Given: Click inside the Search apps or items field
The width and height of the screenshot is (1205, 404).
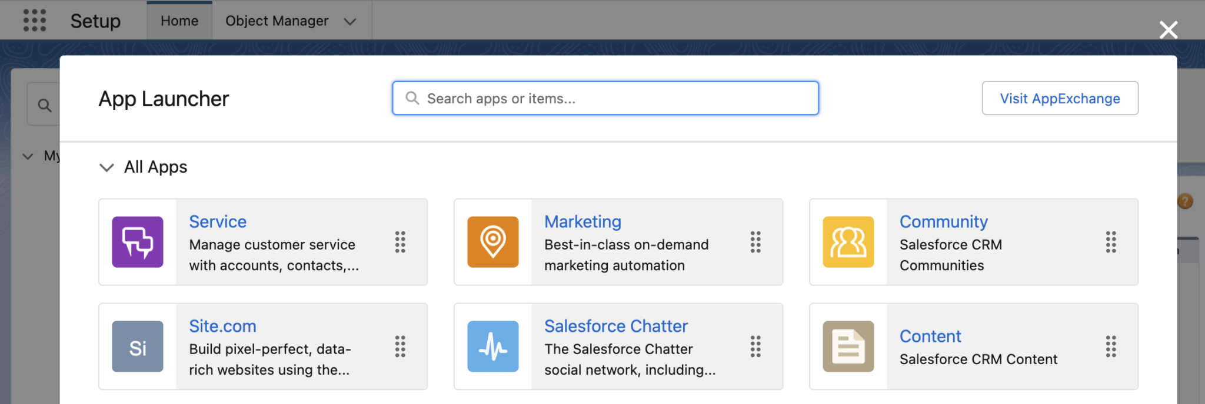Looking at the screenshot, I should pyautogui.click(x=605, y=98).
